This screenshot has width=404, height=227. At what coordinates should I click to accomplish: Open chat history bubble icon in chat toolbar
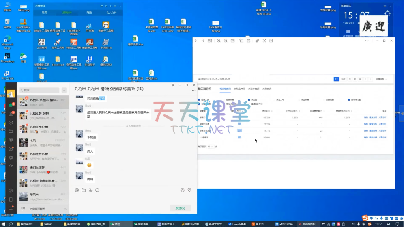point(97,190)
